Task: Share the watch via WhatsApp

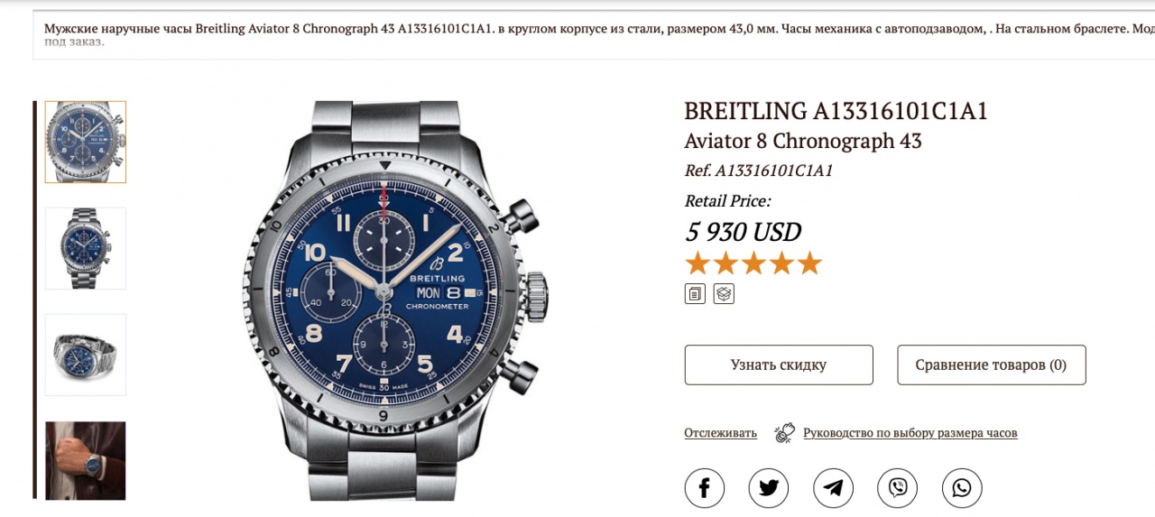Action: point(962,488)
